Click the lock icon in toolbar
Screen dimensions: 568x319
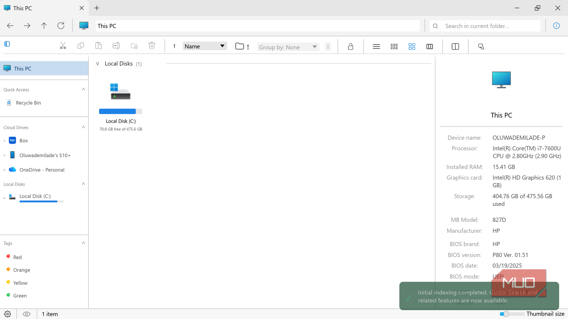(350, 46)
